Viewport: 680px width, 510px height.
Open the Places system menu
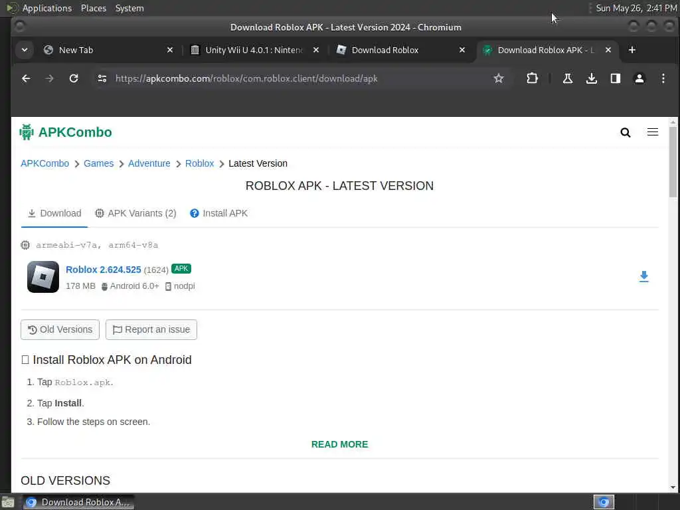click(94, 8)
